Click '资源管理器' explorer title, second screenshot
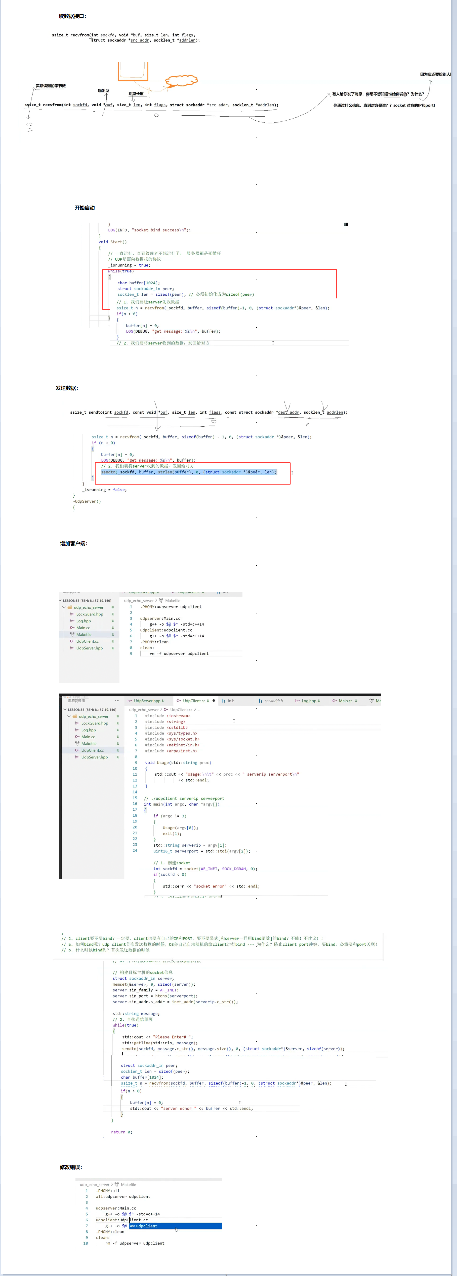The image size is (457, 1276). point(76,701)
